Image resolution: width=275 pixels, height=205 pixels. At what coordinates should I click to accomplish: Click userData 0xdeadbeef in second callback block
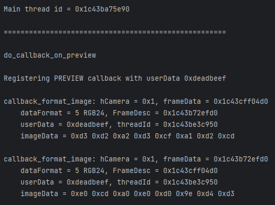(x=88, y=182)
